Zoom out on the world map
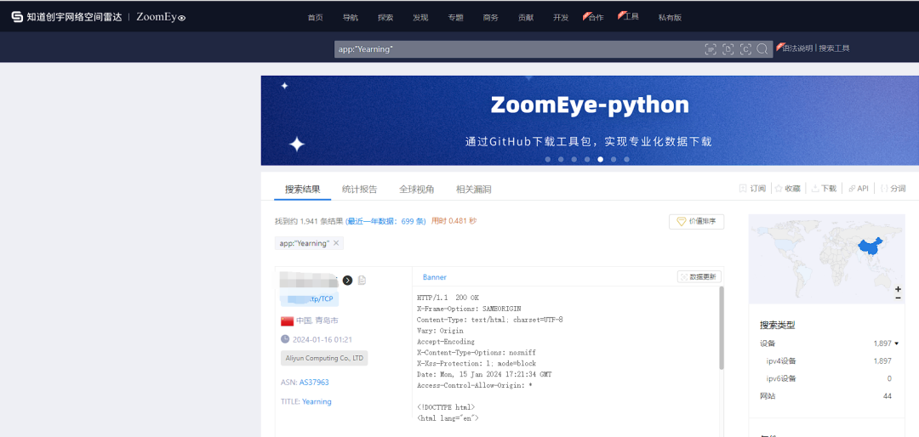This screenshot has width=919, height=437. click(x=898, y=298)
